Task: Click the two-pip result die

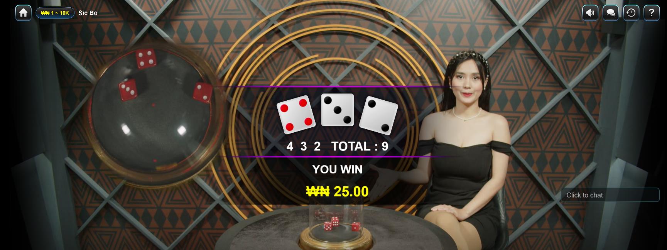Action: coord(378,115)
